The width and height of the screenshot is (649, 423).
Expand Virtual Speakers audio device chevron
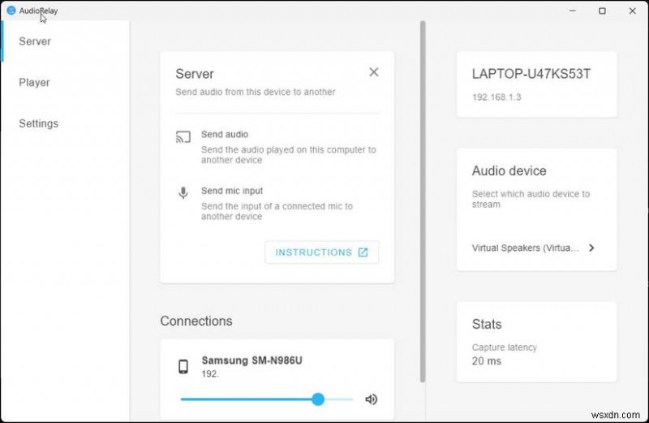(591, 248)
